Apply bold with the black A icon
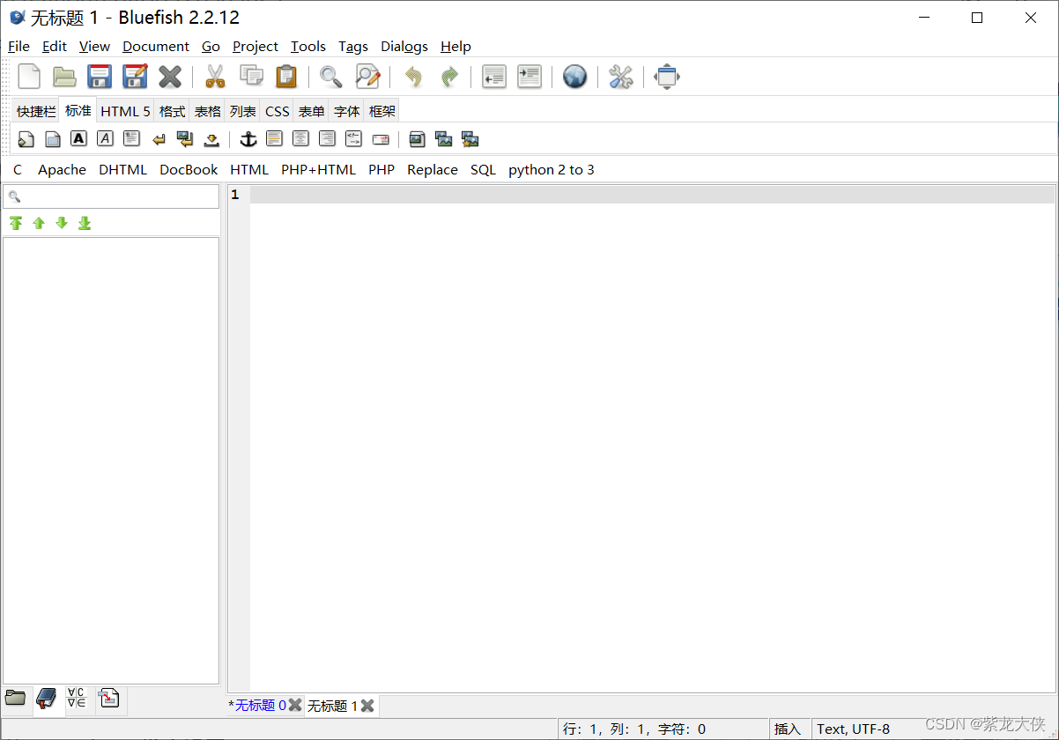This screenshot has width=1059, height=740. click(x=79, y=138)
